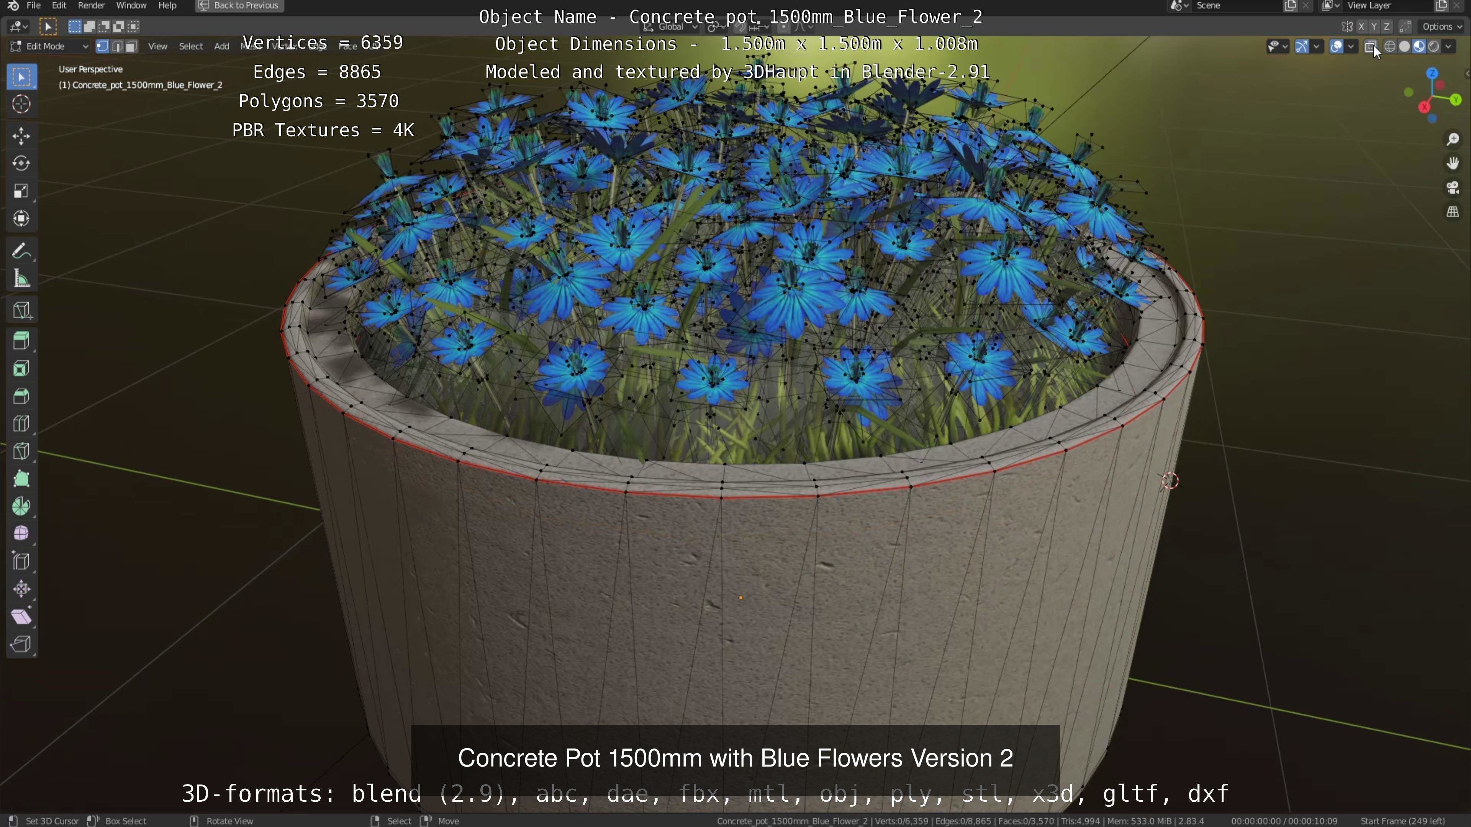Screen dimensions: 1471x827
Task: Enable face select mode
Action: point(131,46)
